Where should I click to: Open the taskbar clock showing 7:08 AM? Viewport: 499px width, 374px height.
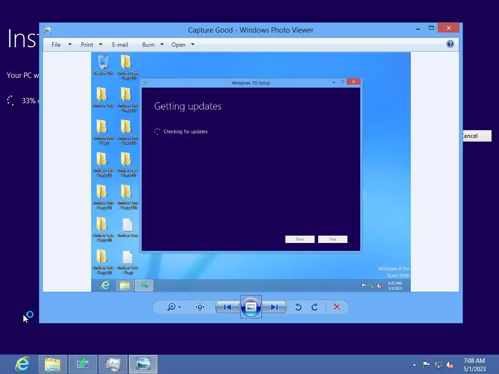tap(474, 365)
